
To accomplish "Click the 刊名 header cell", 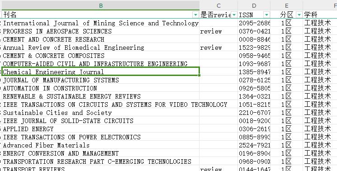I will tap(100, 14).
